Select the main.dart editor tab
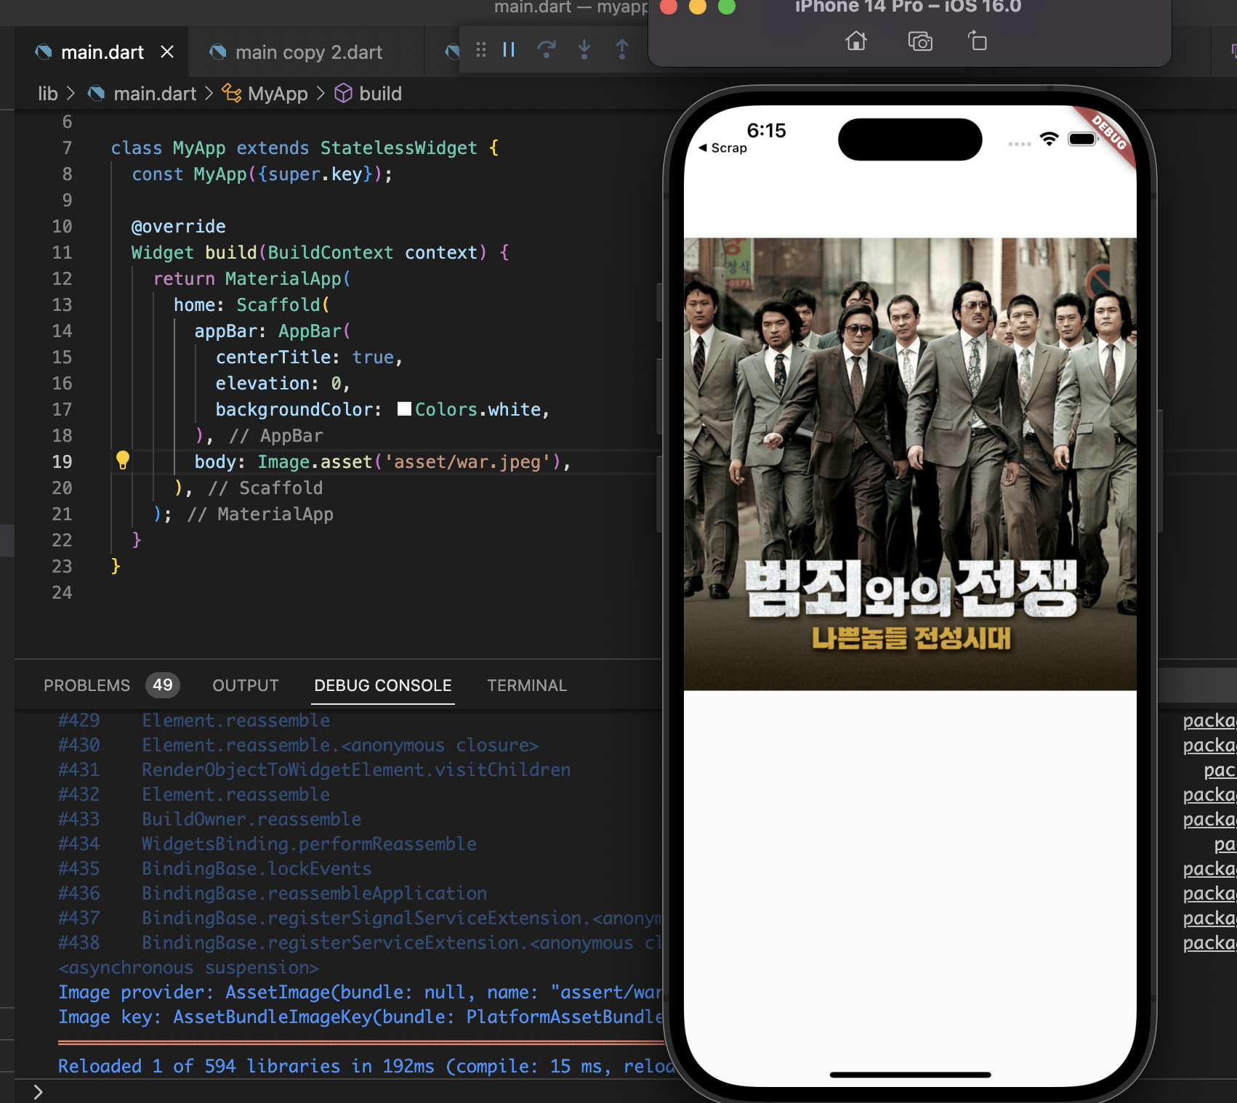Image resolution: width=1237 pixels, height=1103 pixels. pos(102,52)
